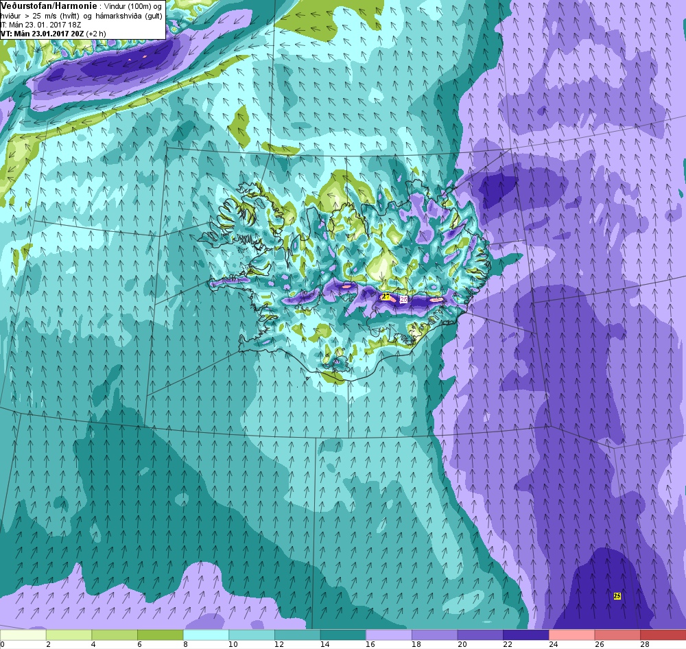Click the medium teal 12–14 m/s legend swatch
Screen dimensions: 686x649
coord(298,635)
